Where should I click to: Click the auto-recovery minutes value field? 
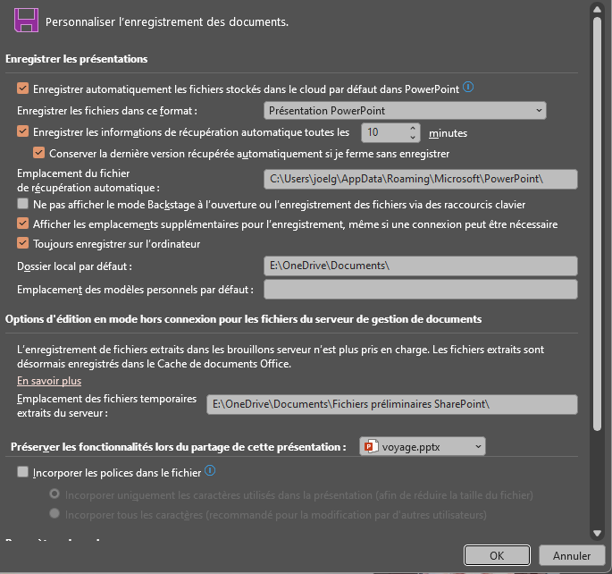point(384,132)
